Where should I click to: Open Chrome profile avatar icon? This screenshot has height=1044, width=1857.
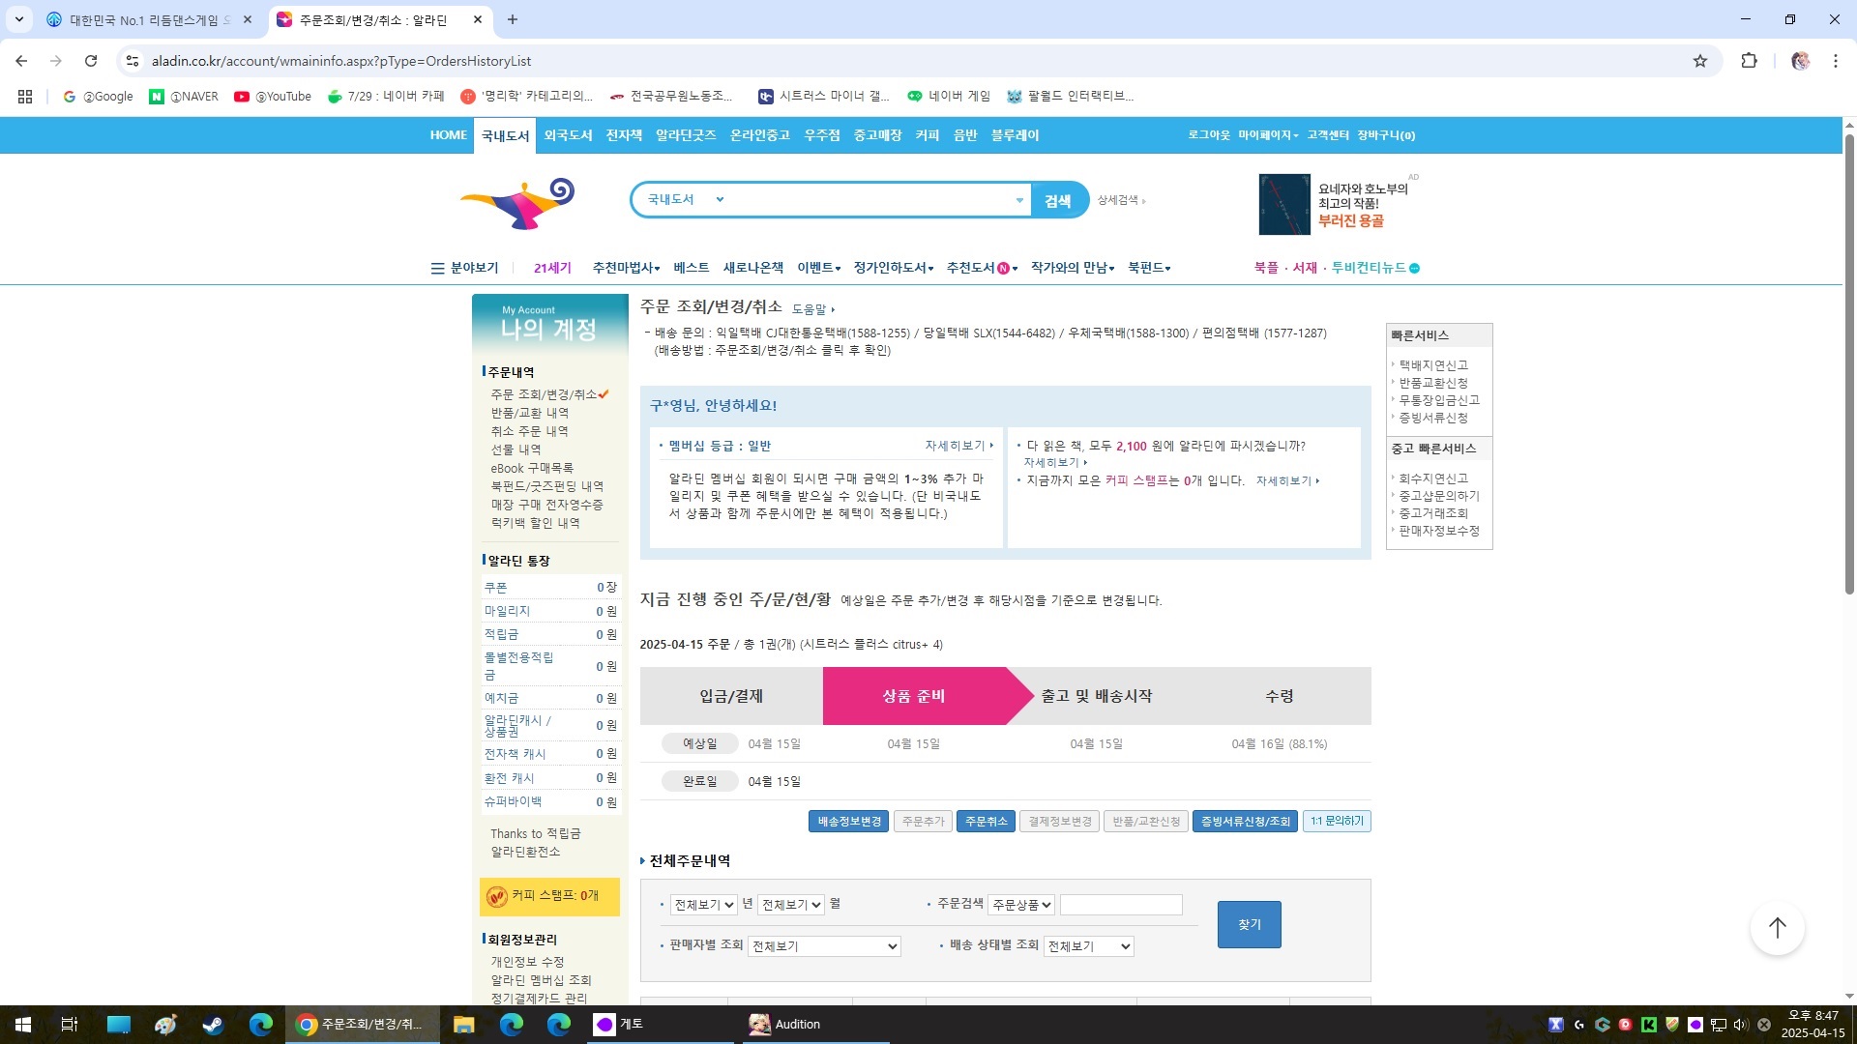point(1800,61)
